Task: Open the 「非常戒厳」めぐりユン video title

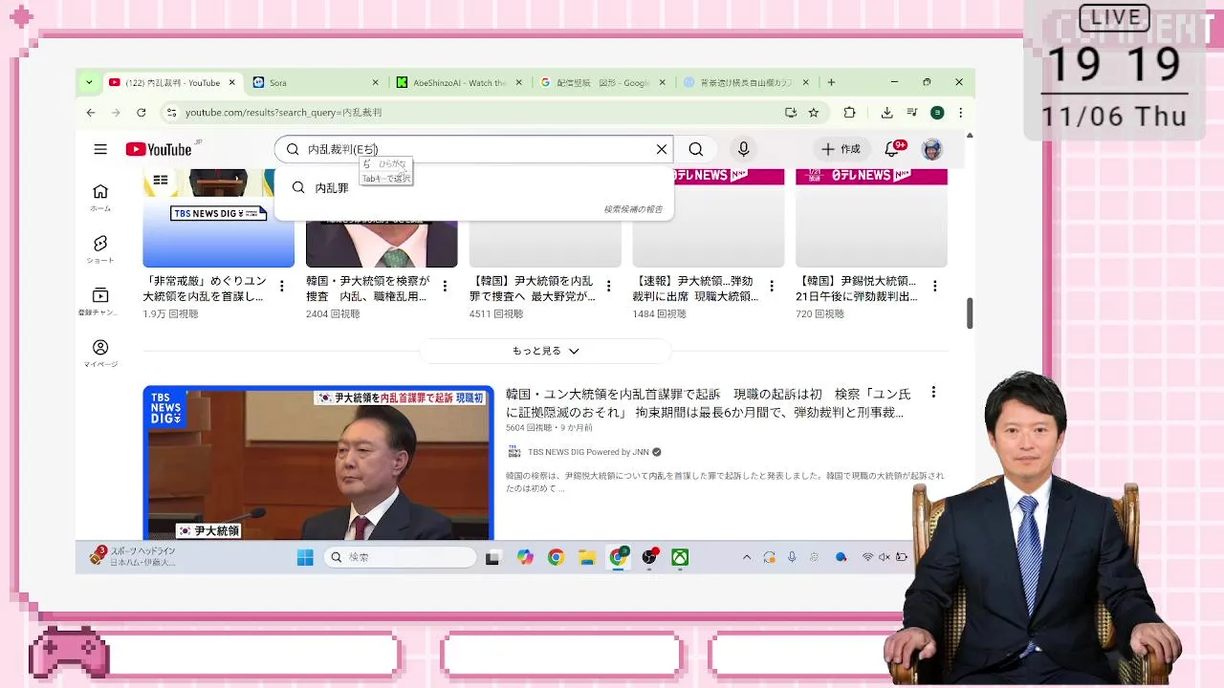Action: [205, 289]
